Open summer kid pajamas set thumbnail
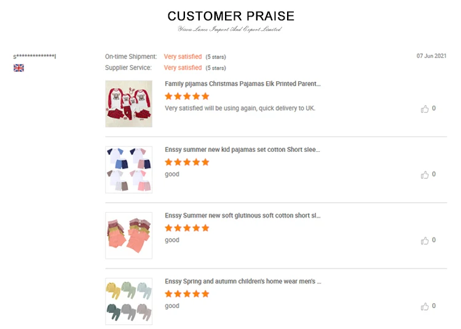This screenshot has height=329, width=461. tap(128, 170)
